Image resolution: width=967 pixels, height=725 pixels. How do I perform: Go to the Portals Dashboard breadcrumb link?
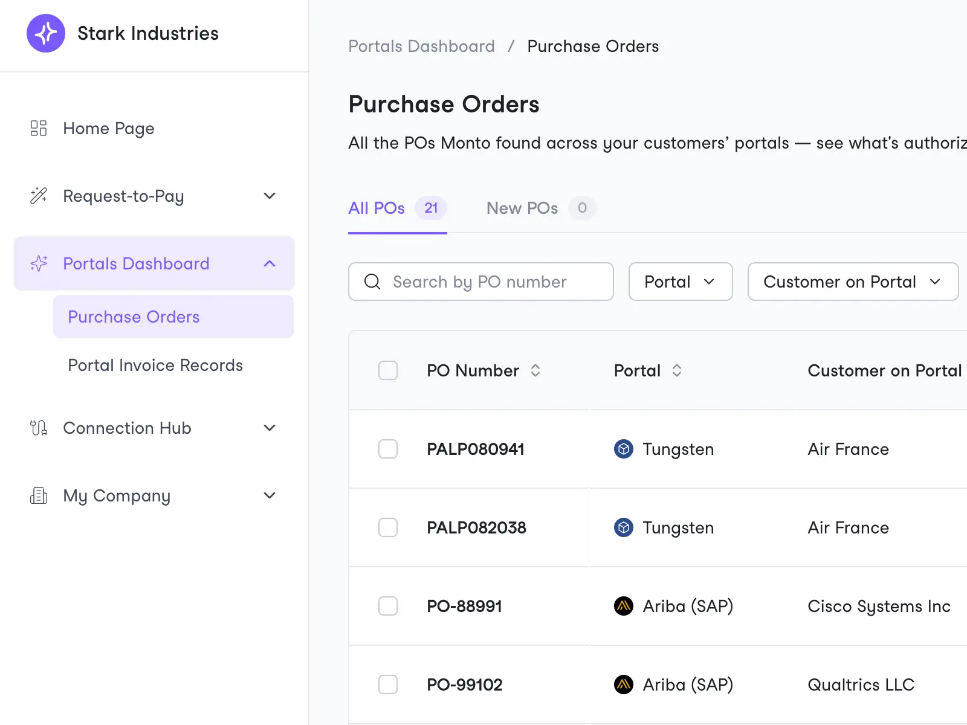point(421,47)
